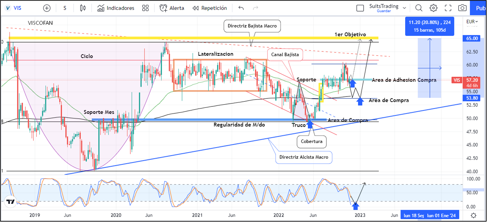Viewport: 487px width, 222px height.
Task: Click the 65.00 yellow price label
Action: tap(472, 38)
